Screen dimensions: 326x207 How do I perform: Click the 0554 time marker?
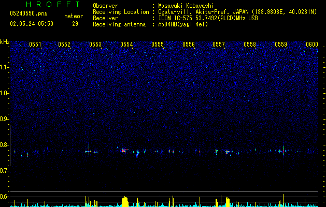(x=126, y=45)
